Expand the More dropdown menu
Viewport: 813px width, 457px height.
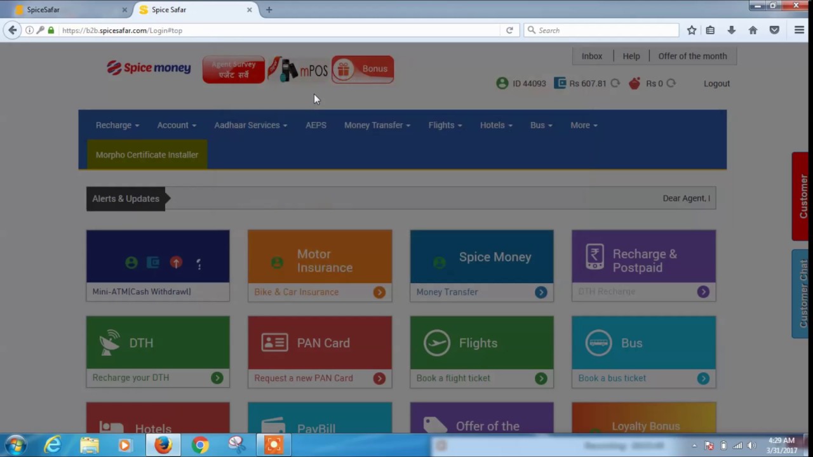(x=584, y=125)
